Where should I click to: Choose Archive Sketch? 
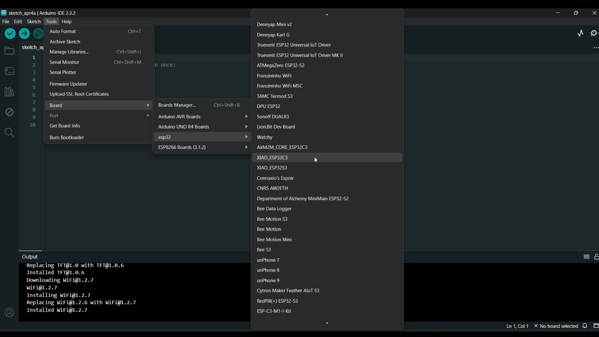point(99,42)
